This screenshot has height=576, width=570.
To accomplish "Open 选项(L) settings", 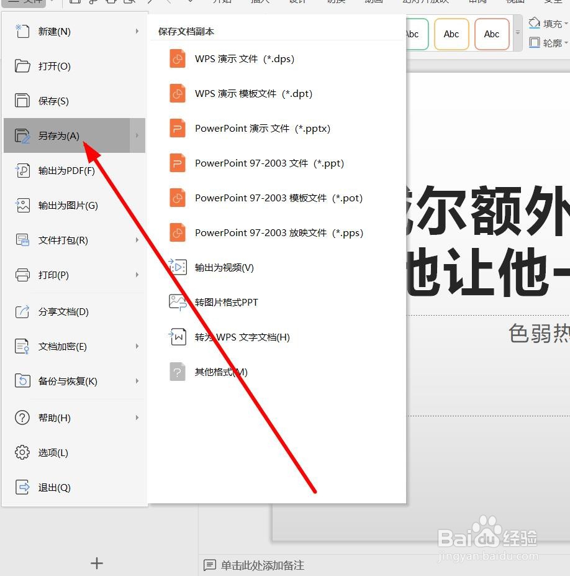I will click(x=53, y=452).
